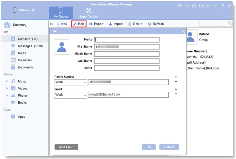Click New in the contacts toolbar

pos(62,24)
